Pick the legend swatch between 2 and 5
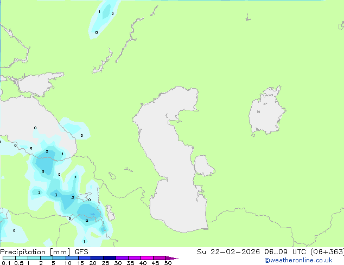Screen dimensions: 344x265 47,258
